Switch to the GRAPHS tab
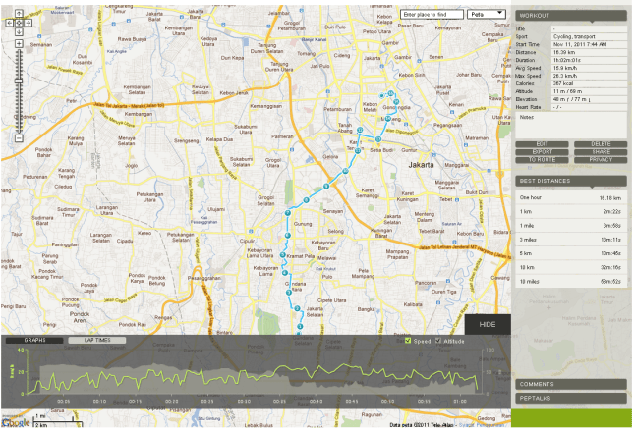Screen dimensions: 633x433 pyautogui.click(x=34, y=341)
